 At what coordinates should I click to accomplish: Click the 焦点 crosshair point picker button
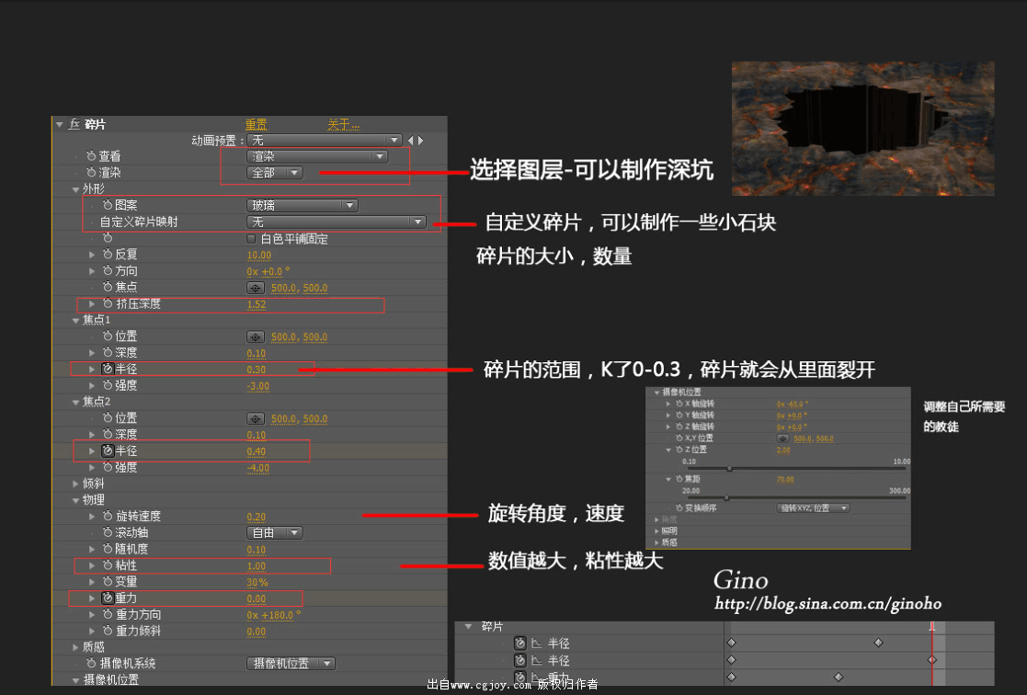257,287
